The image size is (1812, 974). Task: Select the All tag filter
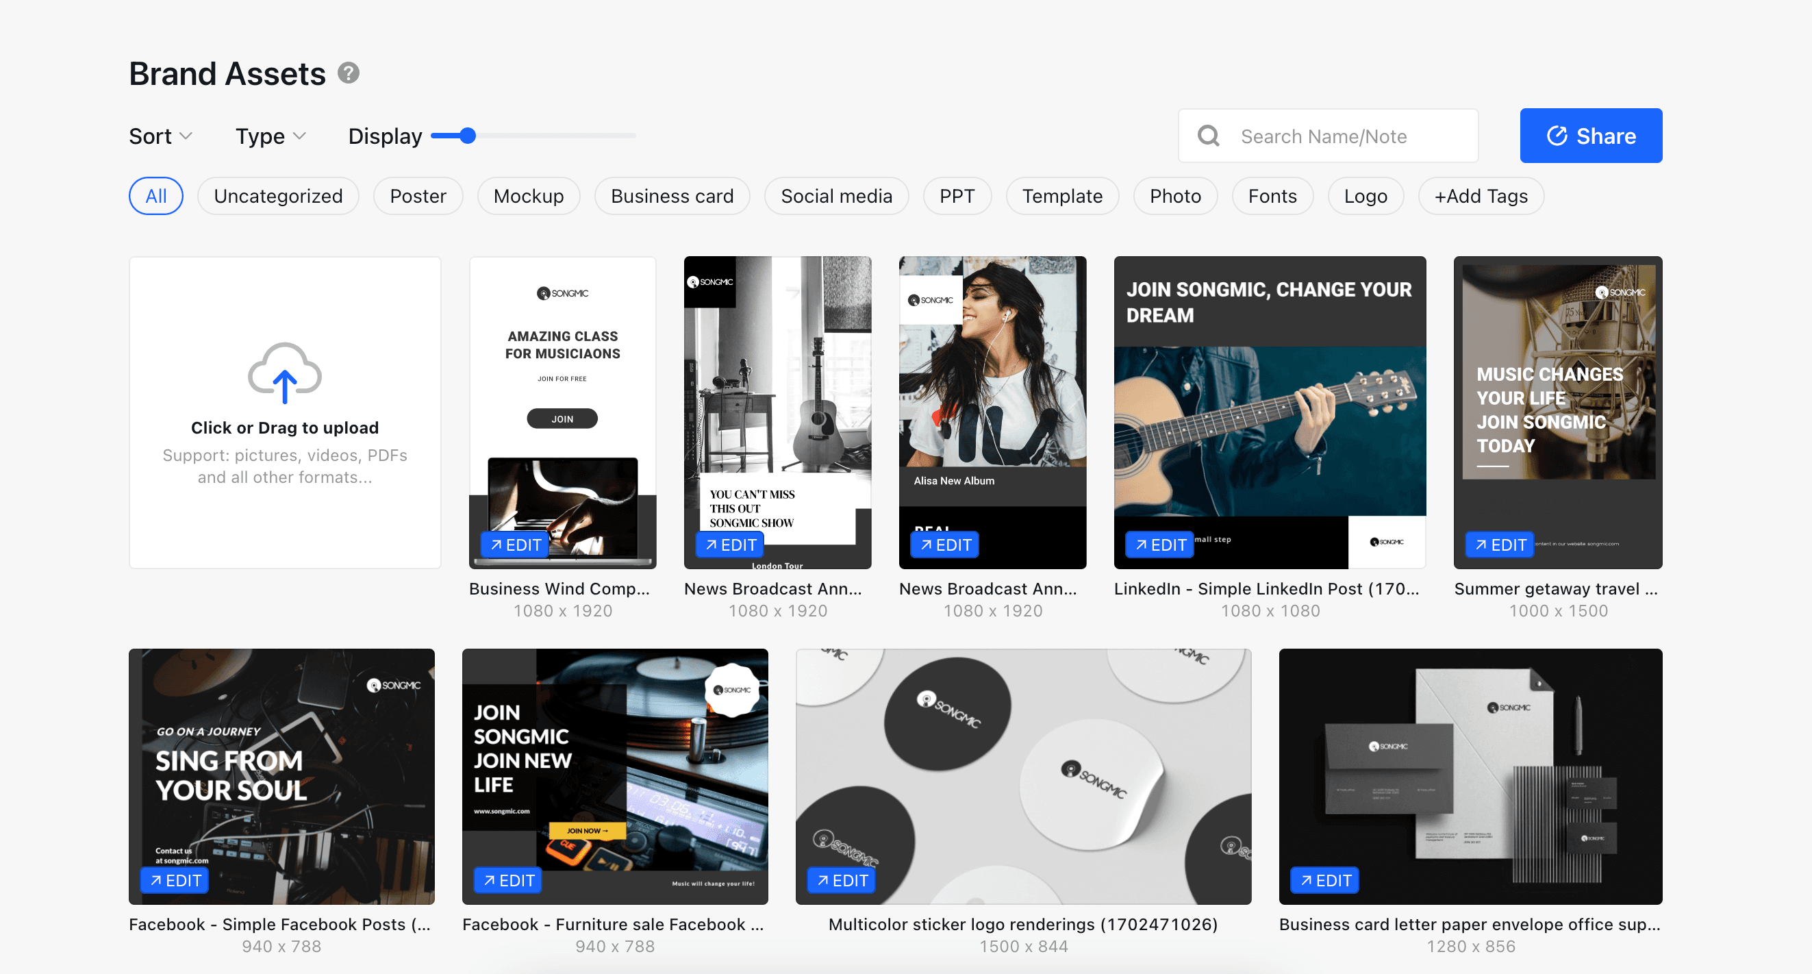coord(156,196)
